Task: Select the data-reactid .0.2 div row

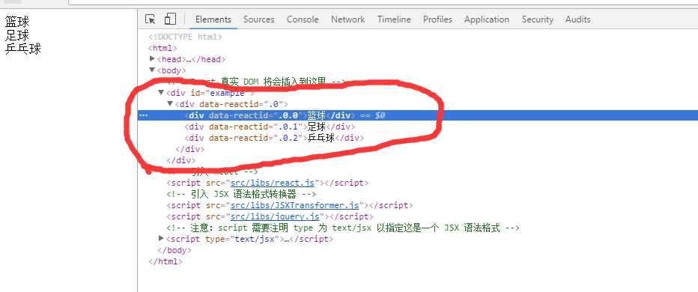Action: pyautogui.click(x=274, y=138)
